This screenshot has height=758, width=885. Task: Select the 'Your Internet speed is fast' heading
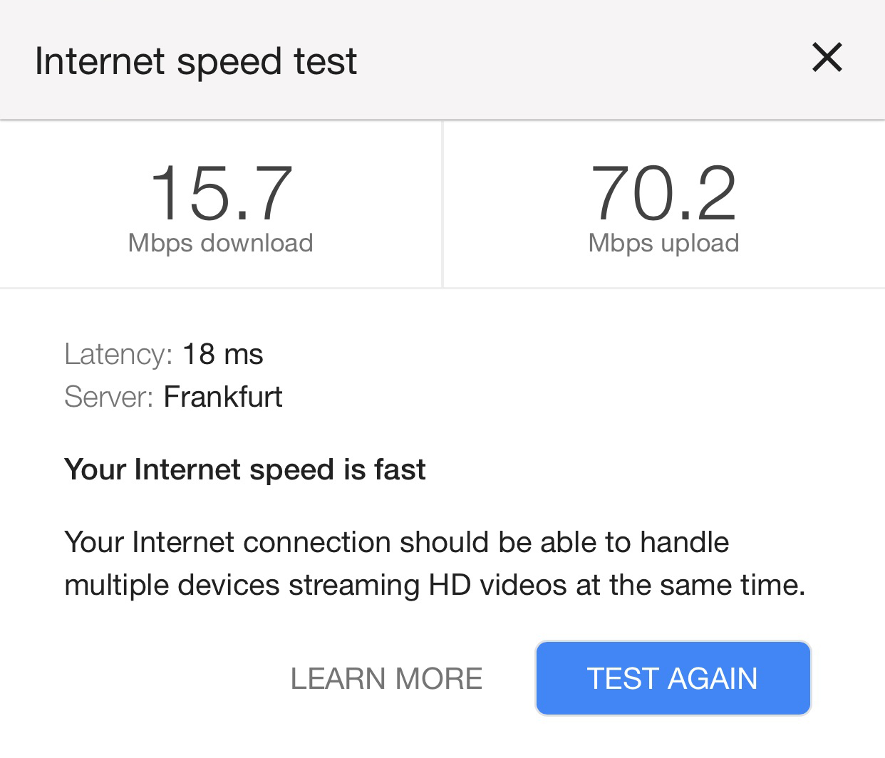click(245, 469)
